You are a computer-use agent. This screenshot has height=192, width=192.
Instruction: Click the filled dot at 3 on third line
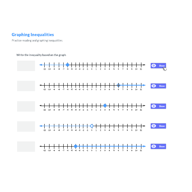point(105,106)
